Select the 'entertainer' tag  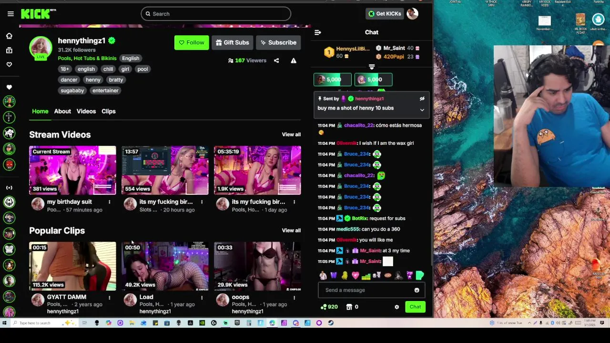[x=105, y=91]
